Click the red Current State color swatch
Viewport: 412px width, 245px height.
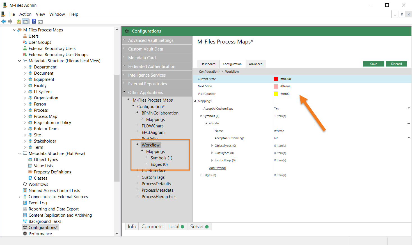tap(276, 79)
